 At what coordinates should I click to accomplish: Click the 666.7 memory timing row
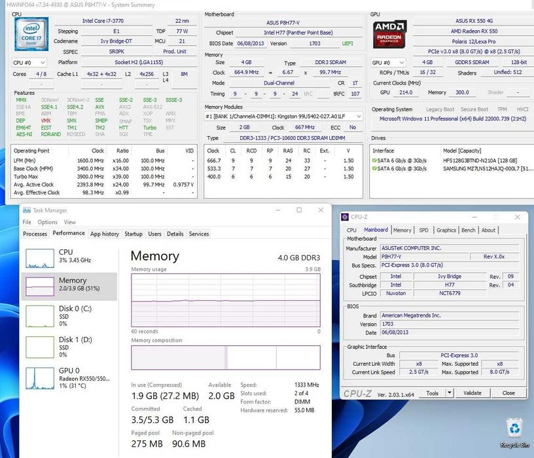pyautogui.click(x=283, y=160)
